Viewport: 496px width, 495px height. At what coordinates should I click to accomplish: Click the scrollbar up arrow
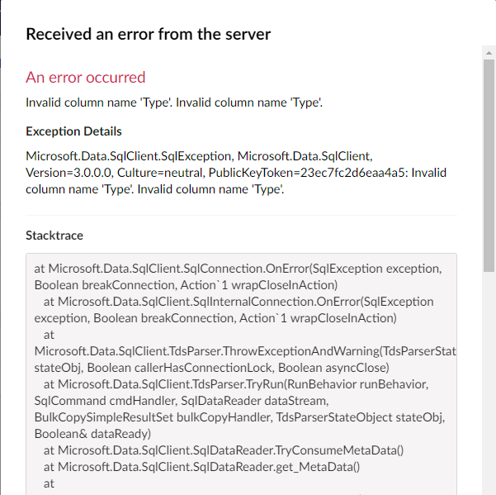(489, 53)
